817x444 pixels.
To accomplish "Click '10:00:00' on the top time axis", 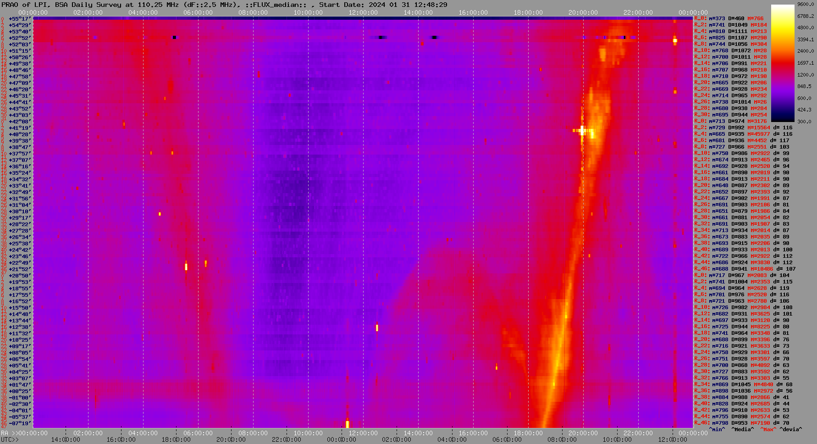I will [x=308, y=13].
